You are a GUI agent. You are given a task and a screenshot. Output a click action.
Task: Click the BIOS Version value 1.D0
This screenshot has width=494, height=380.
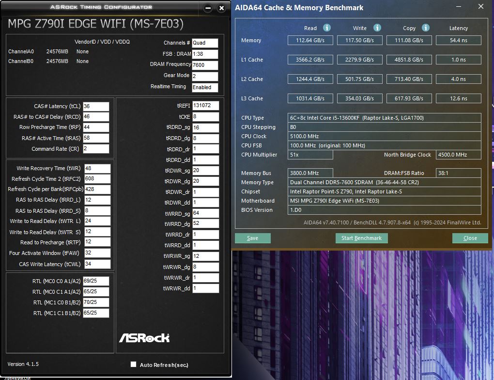[x=385, y=210]
